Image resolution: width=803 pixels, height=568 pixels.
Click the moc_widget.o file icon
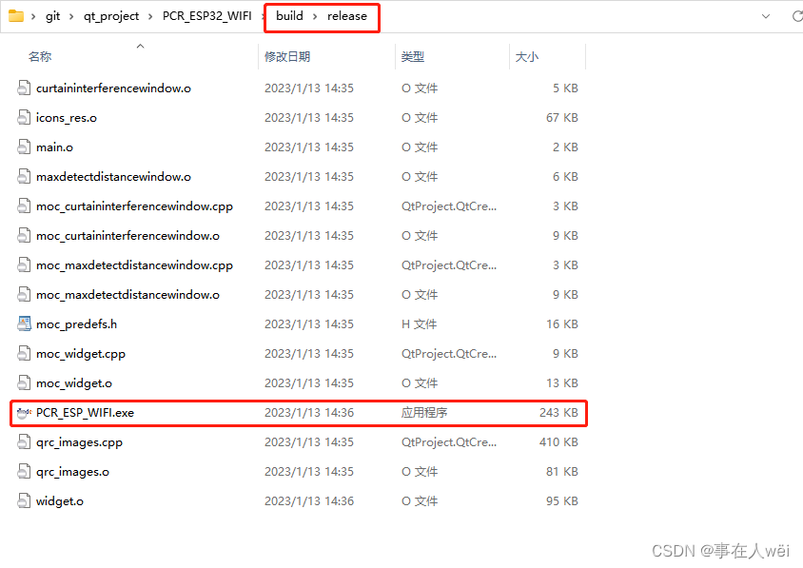24,383
